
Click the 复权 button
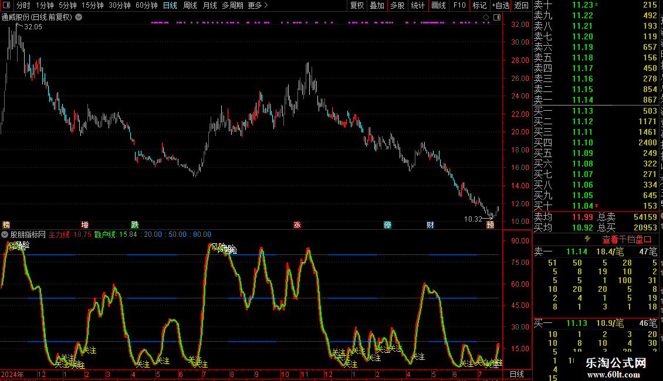click(357, 5)
